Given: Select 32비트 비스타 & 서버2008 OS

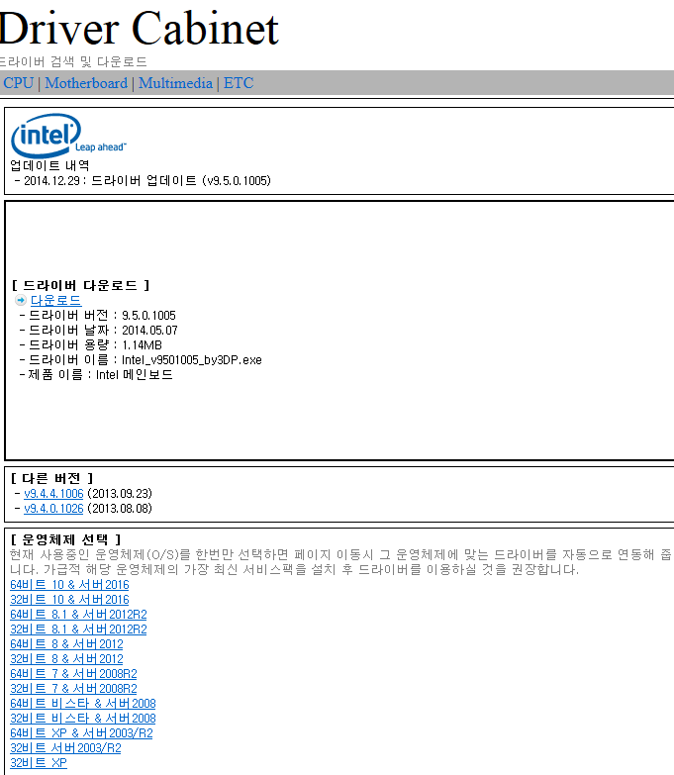Looking at the screenshot, I should click(82, 719).
